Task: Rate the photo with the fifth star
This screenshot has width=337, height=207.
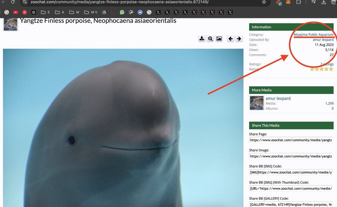Action: click(331, 69)
